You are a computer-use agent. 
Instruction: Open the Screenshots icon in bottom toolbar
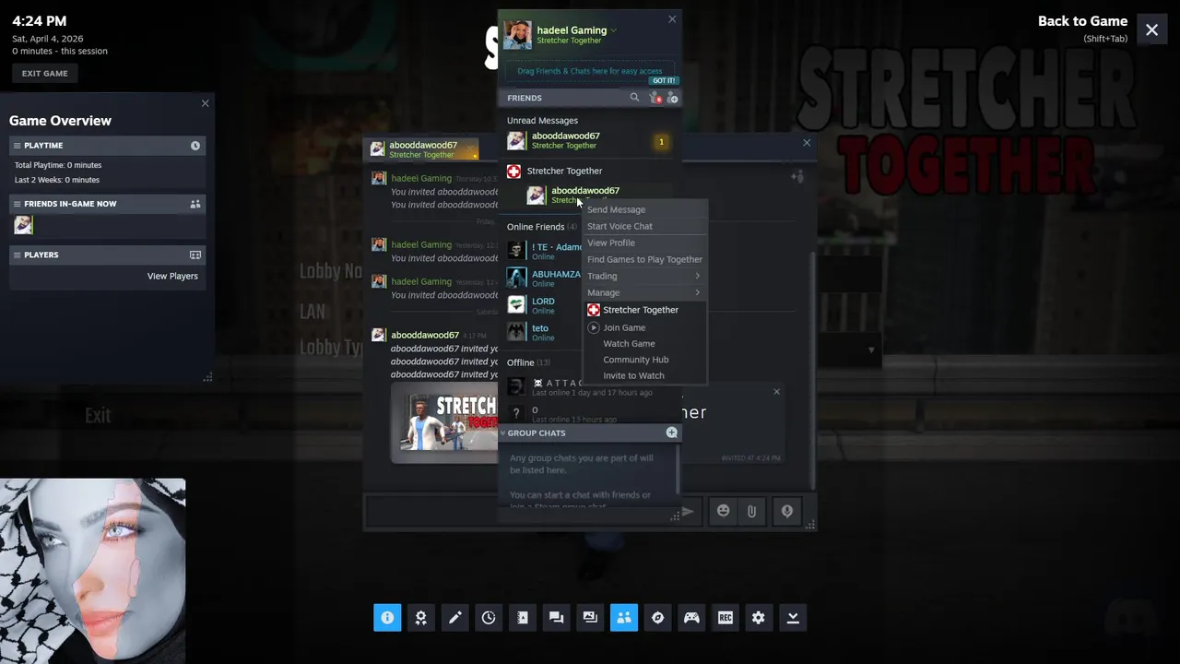coord(590,618)
